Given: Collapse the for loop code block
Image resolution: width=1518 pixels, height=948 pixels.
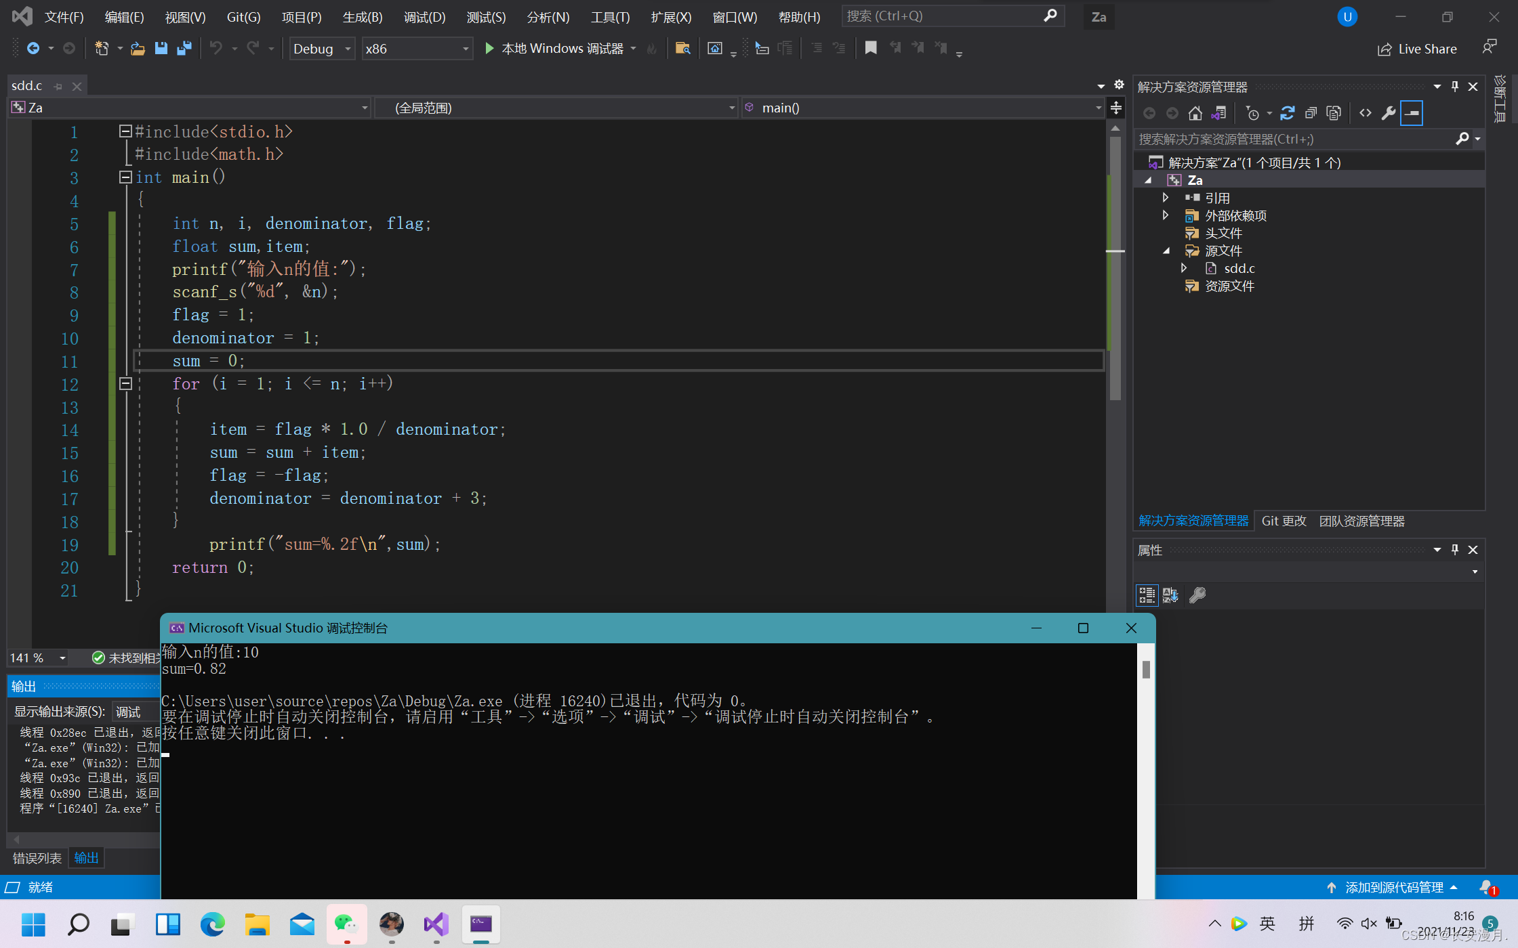Looking at the screenshot, I should tap(125, 384).
